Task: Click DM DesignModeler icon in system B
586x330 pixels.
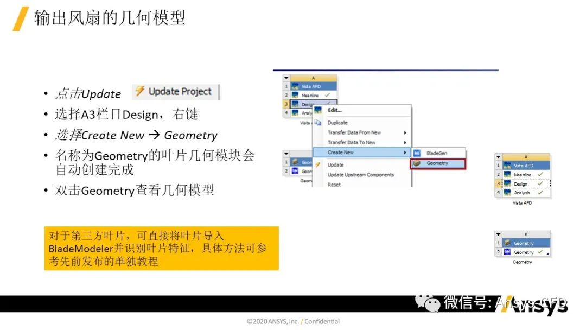Action: point(507,252)
